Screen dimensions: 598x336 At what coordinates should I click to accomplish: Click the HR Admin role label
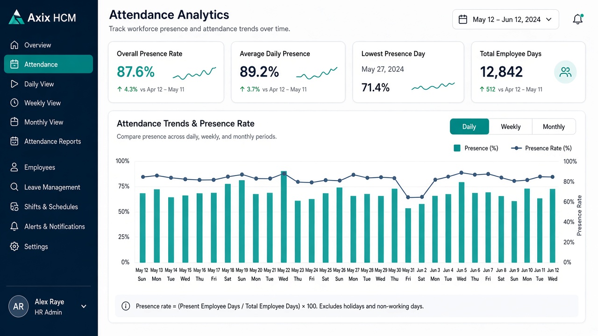coord(48,312)
